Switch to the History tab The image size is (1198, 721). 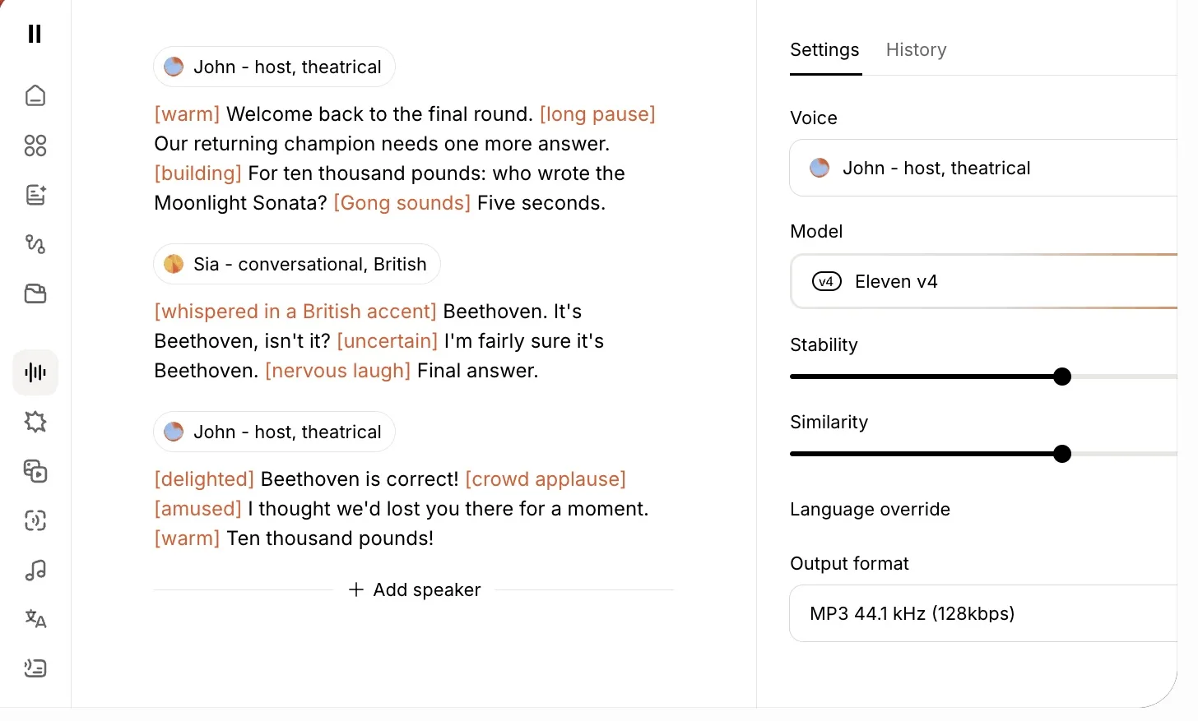[916, 49]
